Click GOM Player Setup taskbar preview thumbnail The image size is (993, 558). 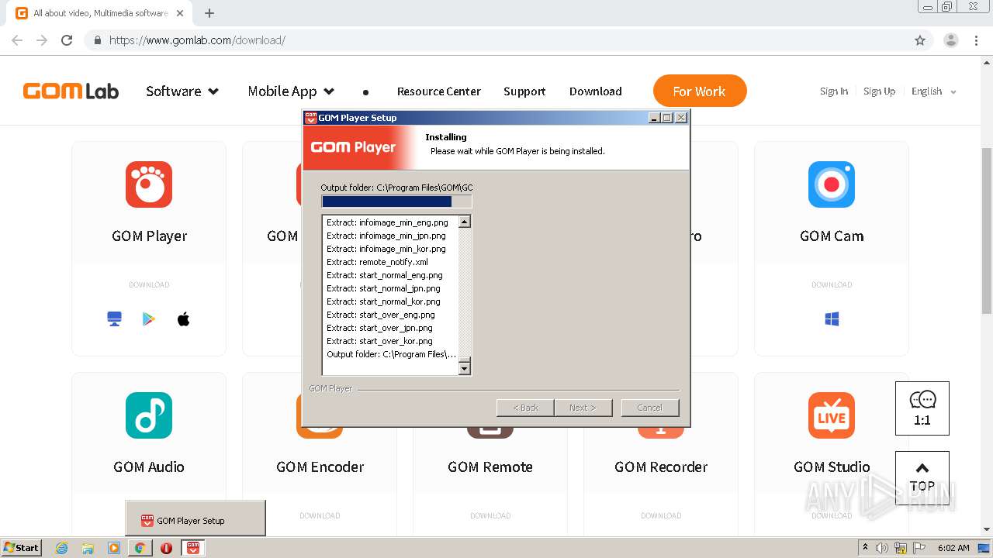click(195, 518)
